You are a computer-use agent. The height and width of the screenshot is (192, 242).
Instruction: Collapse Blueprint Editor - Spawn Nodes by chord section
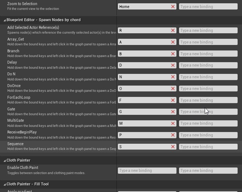(x=5, y=20)
